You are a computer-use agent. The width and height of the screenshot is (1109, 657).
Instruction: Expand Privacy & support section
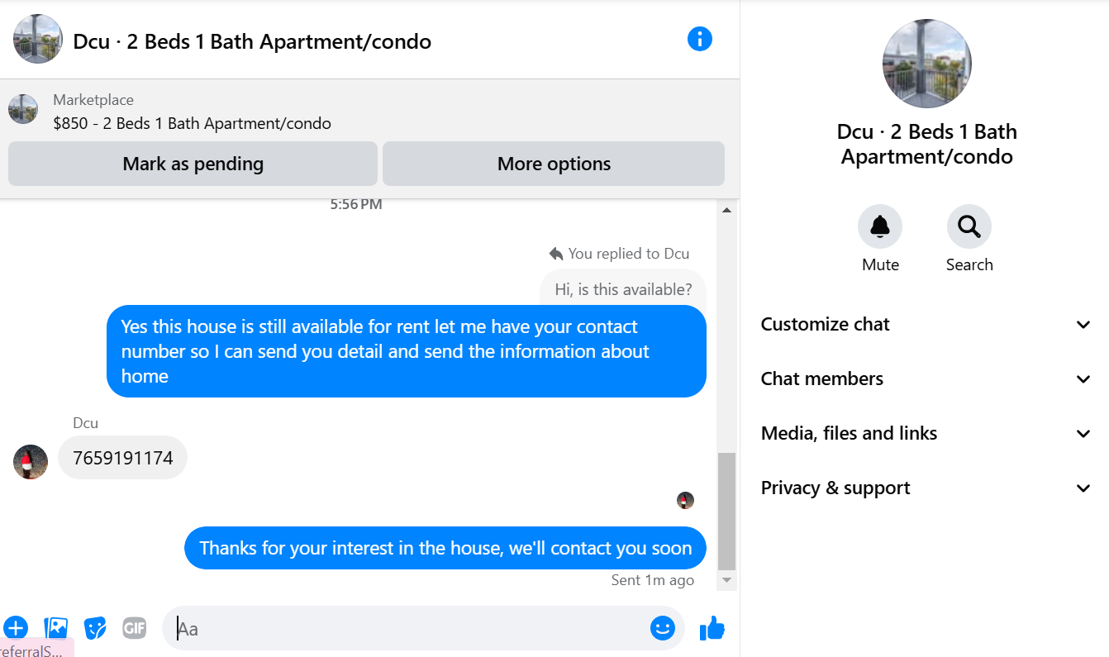926,488
